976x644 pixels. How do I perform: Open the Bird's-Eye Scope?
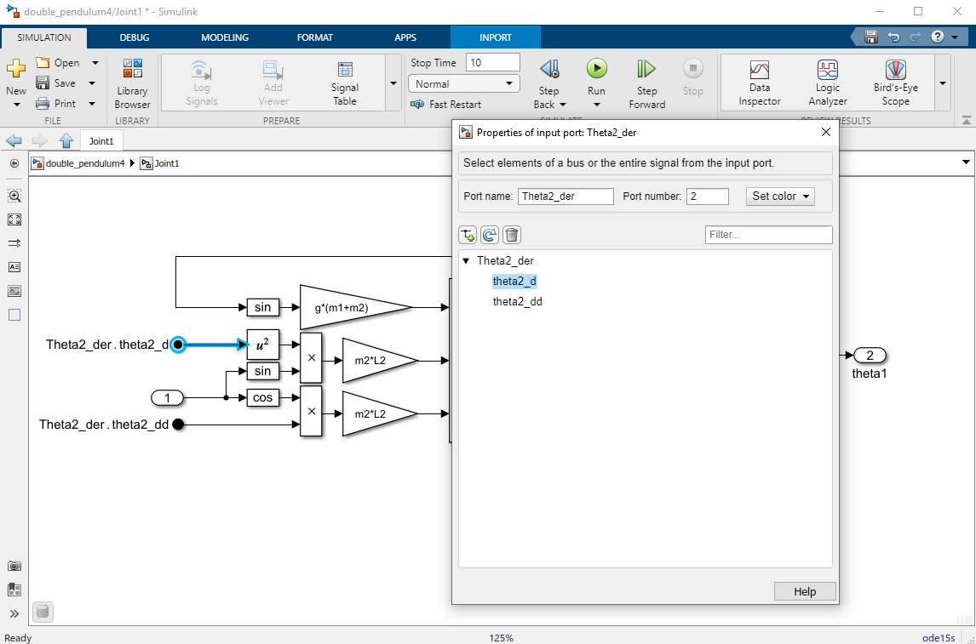[x=896, y=84]
